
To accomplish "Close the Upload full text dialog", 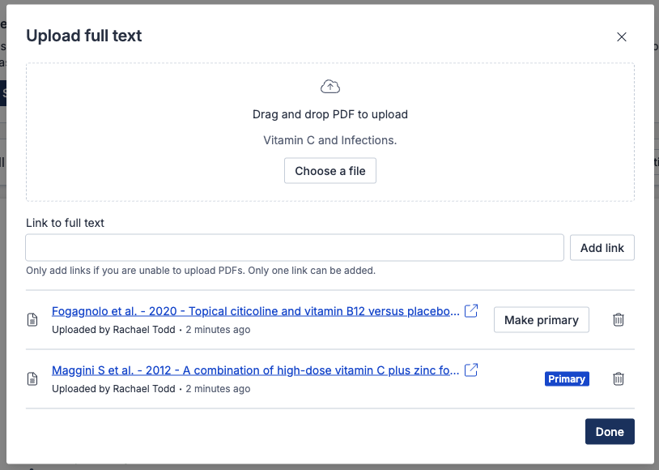I will pos(622,36).
